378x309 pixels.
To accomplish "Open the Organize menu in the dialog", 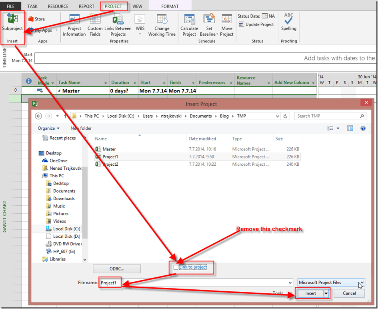I will coord(49,128).
